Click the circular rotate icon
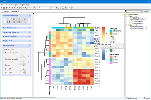Screen dimensions: 151x100 pyautogui.click(x=25, y=19)
